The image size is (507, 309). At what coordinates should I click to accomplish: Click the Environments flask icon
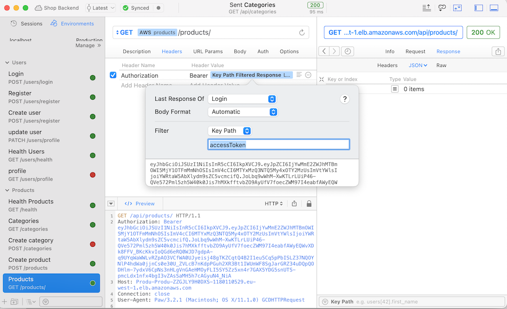tap(54, 23)
